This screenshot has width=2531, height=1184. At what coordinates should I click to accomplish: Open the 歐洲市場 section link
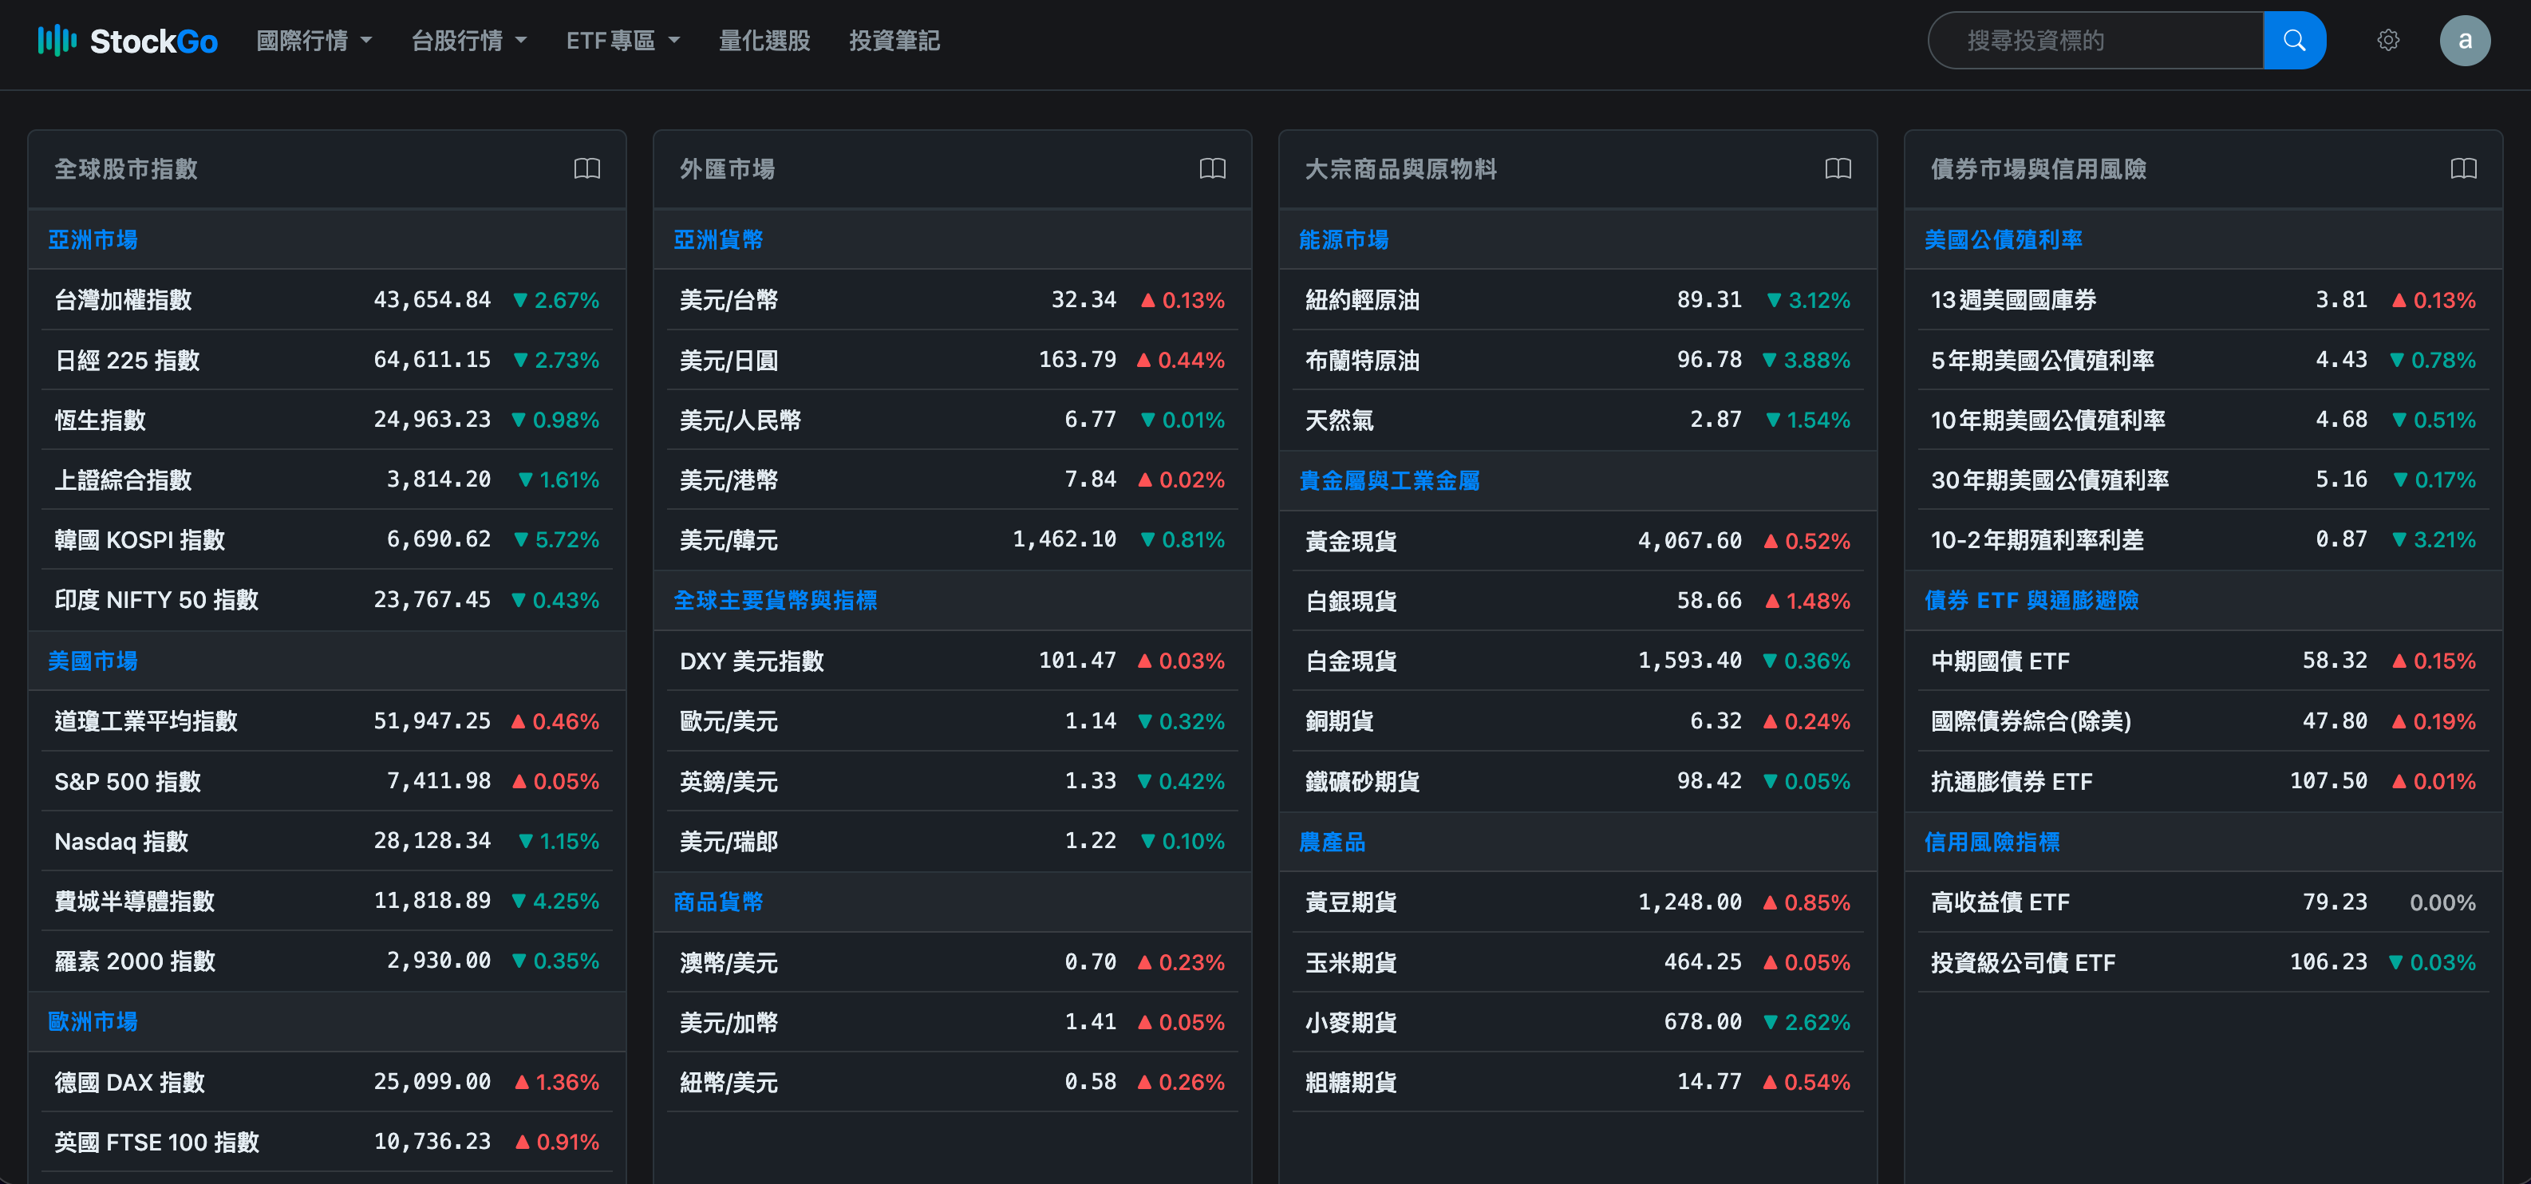tap(93, 1021)
